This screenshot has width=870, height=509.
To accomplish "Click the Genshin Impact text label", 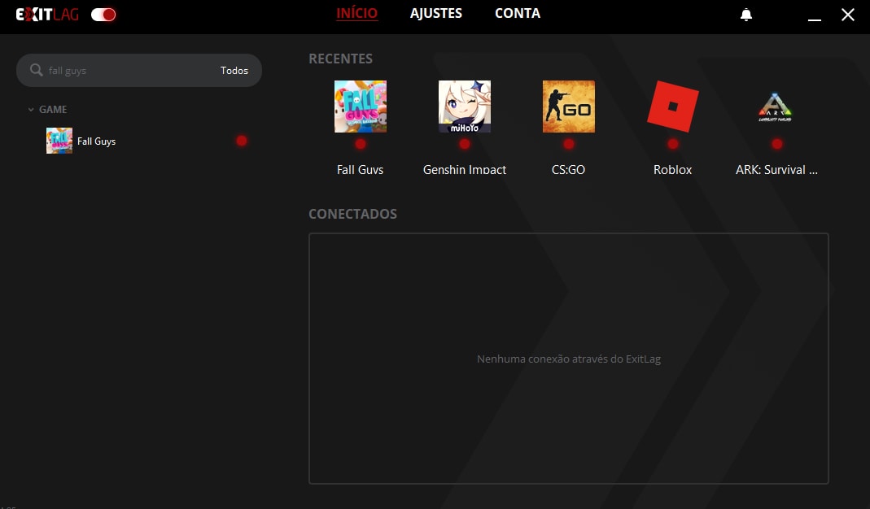I will click(464, 170).
